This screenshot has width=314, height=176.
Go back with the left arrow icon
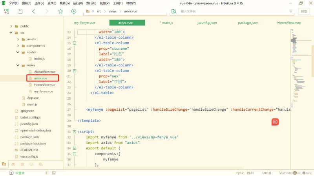coord(34,11)
